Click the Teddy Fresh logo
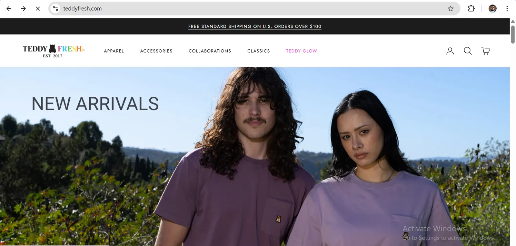This screenshot has width=516, height=246. click(54, 51)
